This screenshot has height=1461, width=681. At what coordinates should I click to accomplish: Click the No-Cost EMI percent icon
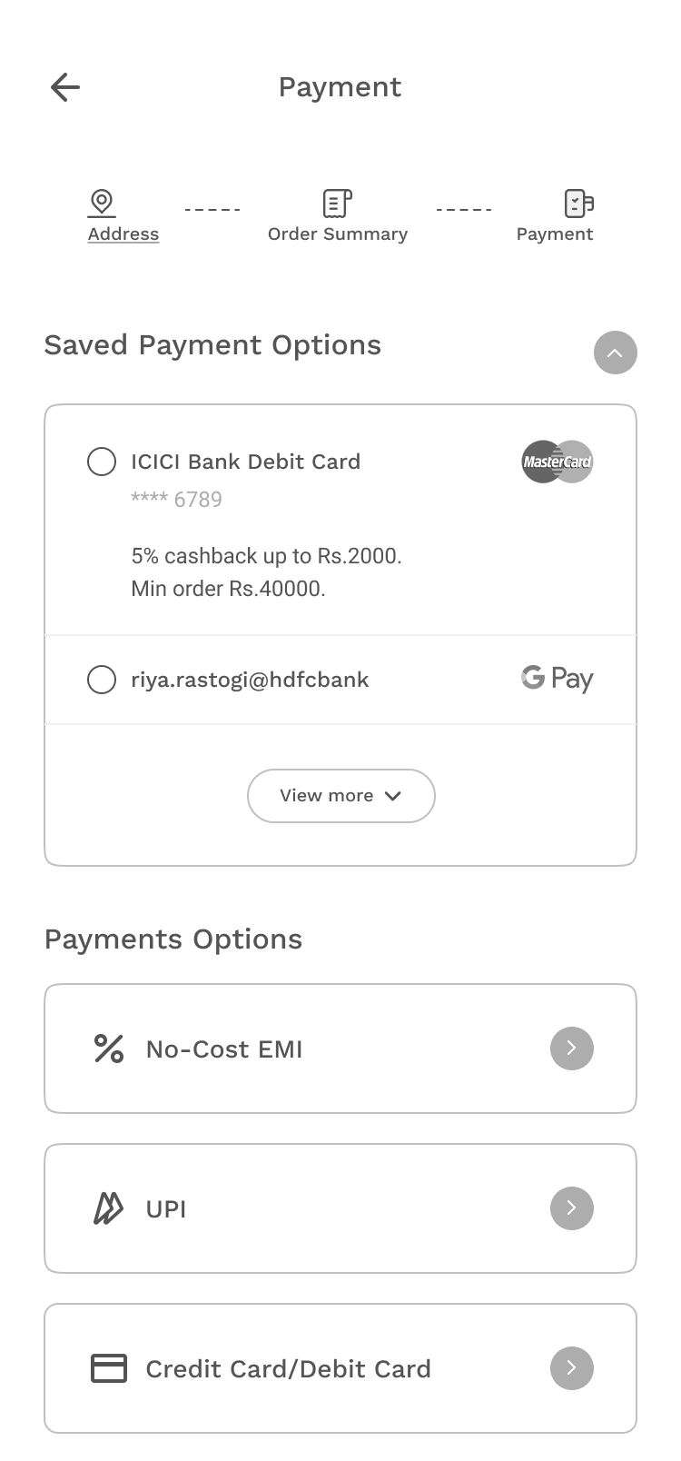coord(109,1049)
